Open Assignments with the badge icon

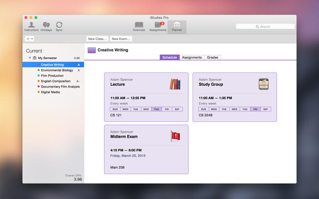(x=158, y=25)
